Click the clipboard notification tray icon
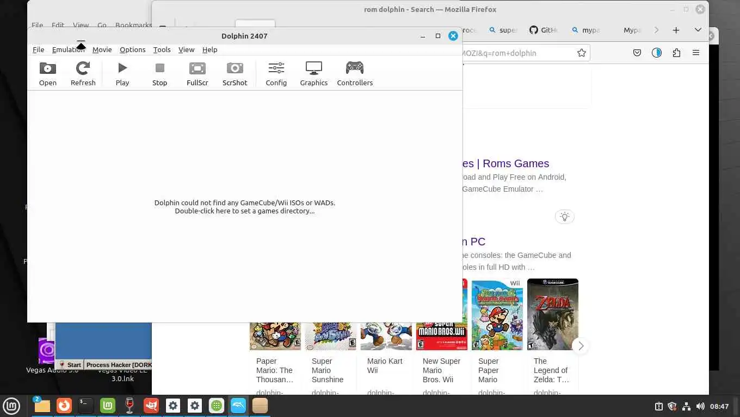The image size is (740, 417). click(x=658, y=406)
